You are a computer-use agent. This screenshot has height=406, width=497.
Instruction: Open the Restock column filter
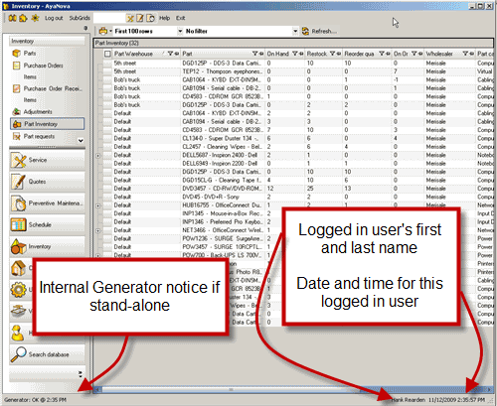333,54
